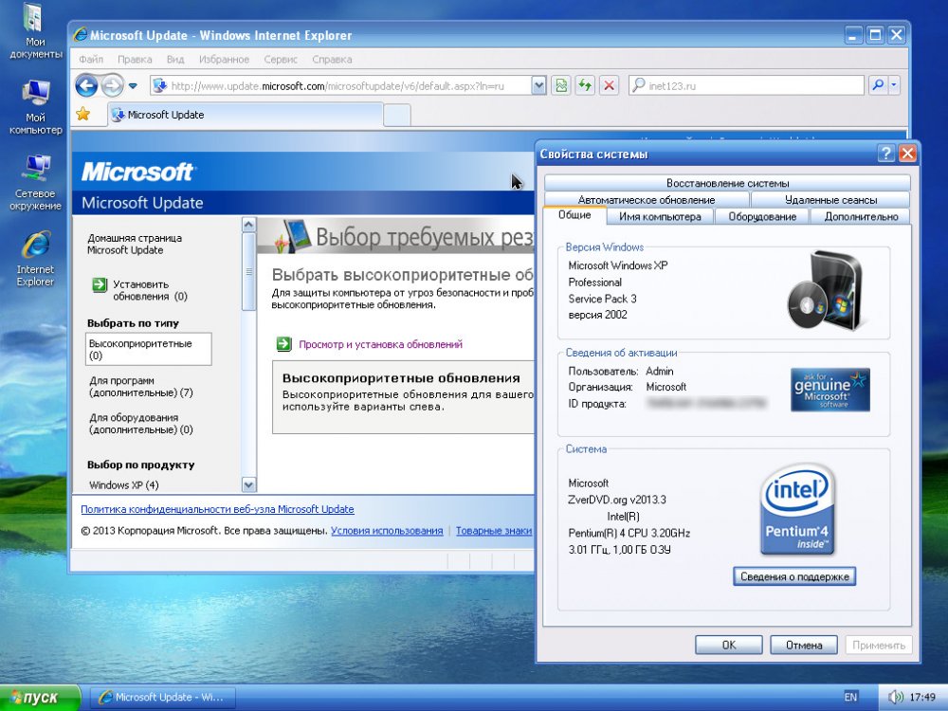Click the genuine Microsoft software badge
This screenshot has height=711, width=948.
[x=830, y=390]
